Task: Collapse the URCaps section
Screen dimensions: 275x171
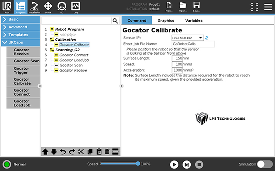Action: pos(20,42)
